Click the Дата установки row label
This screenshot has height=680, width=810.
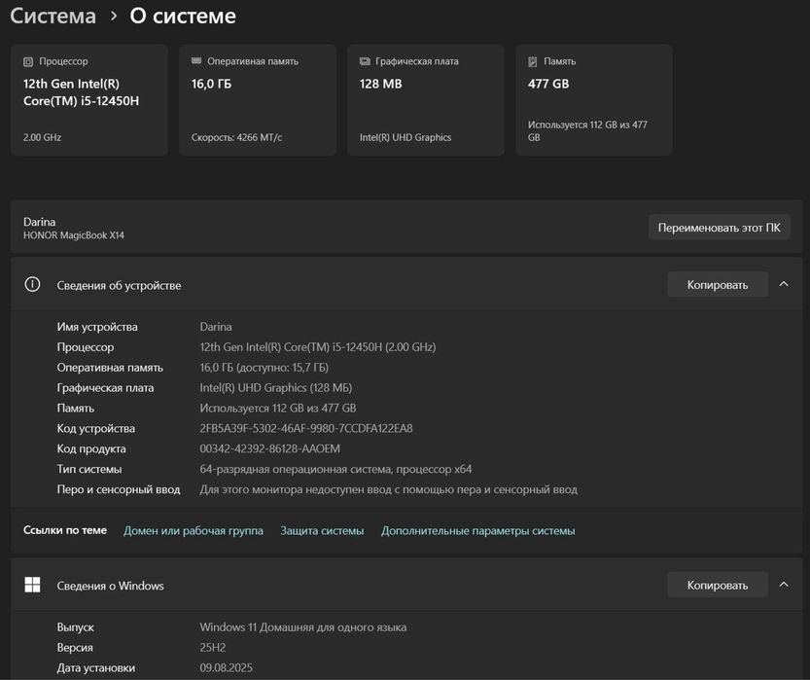pos(96,667)
